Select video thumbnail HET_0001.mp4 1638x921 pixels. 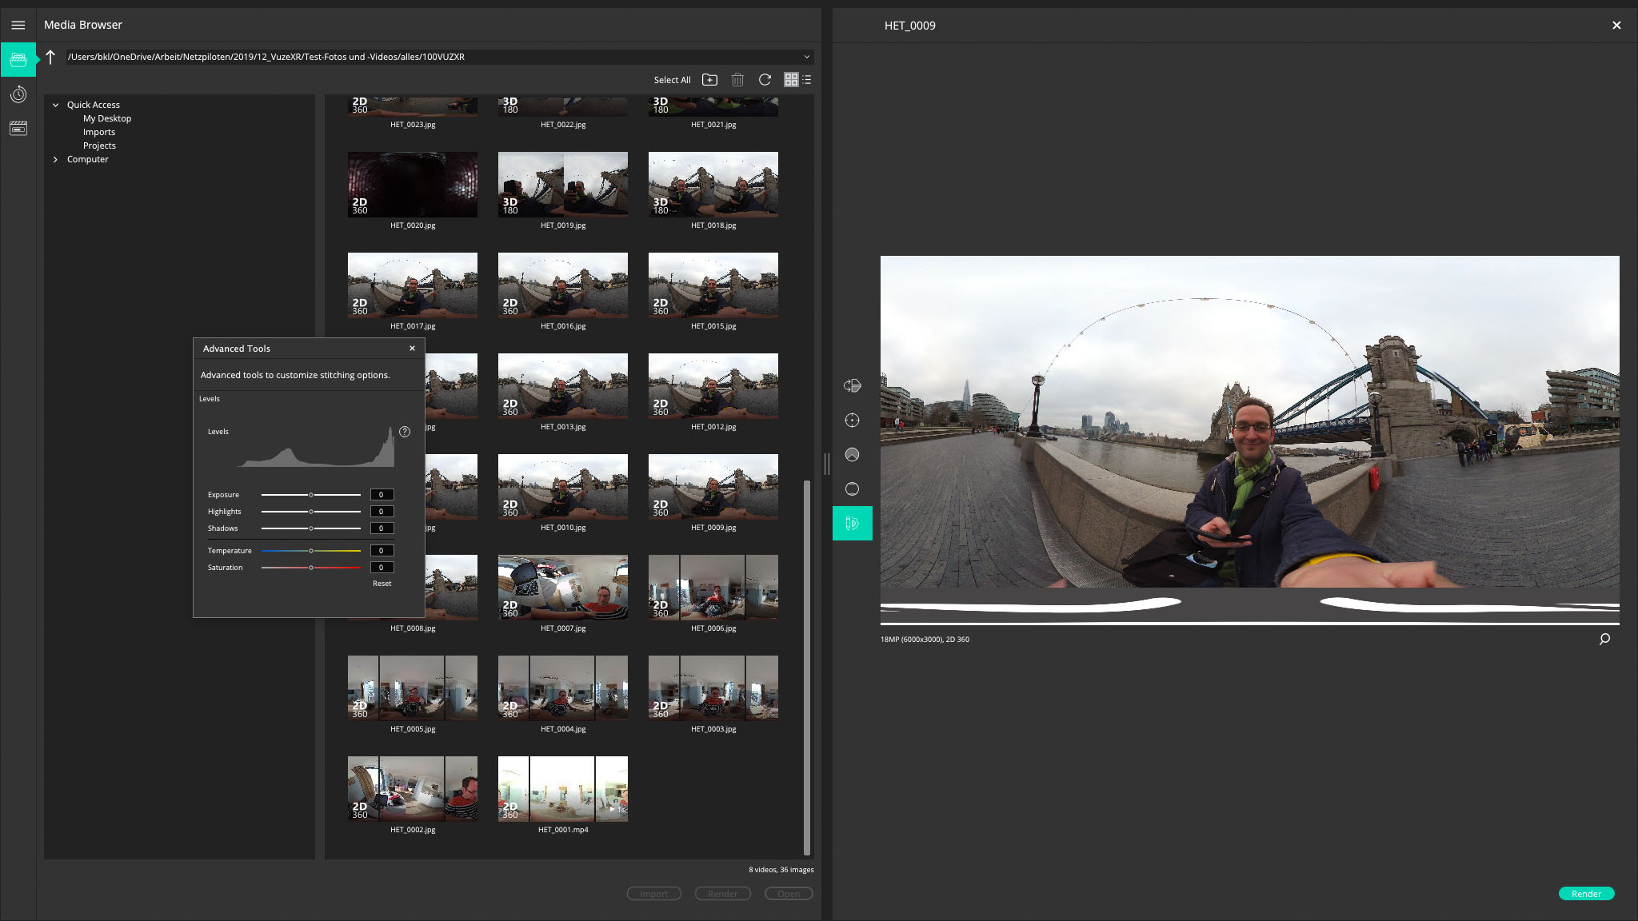[563, 789]
